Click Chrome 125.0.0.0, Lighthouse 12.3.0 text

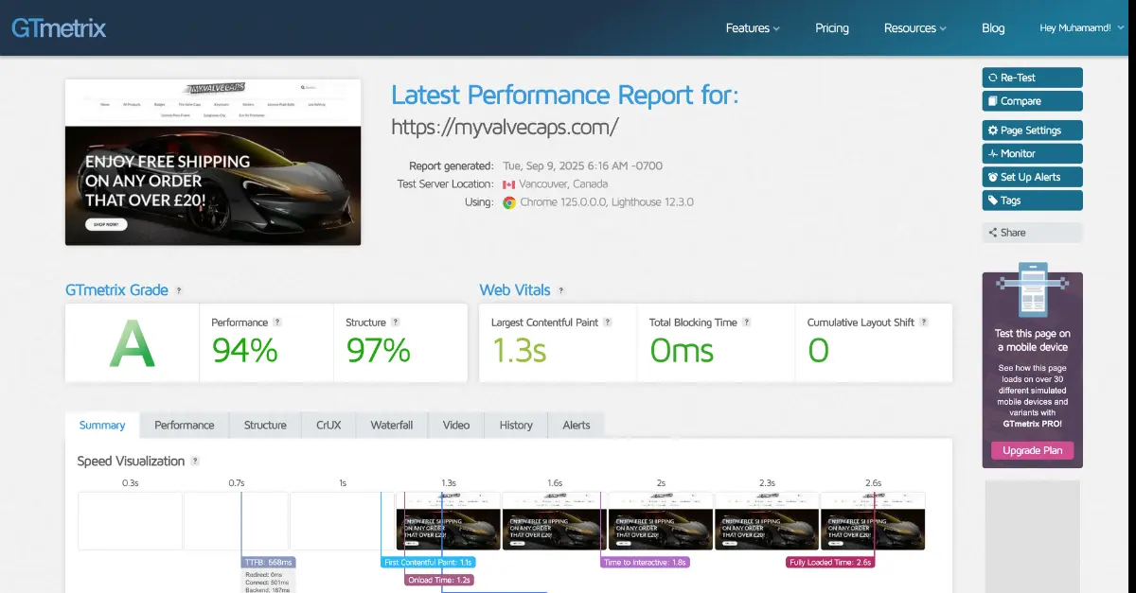tap(607, 202)
